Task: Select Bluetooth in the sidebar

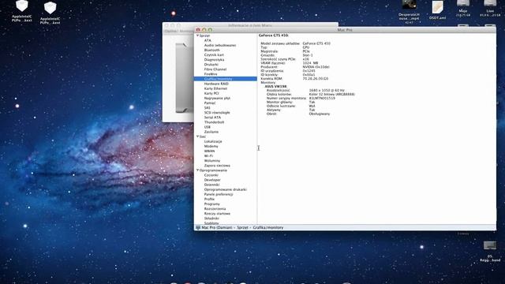Action: [x=212, y=50]
